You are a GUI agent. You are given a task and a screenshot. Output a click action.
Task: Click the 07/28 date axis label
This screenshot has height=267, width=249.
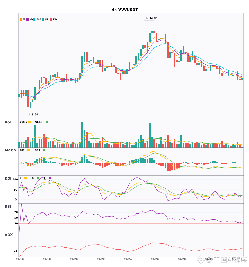tap(182, 259)
